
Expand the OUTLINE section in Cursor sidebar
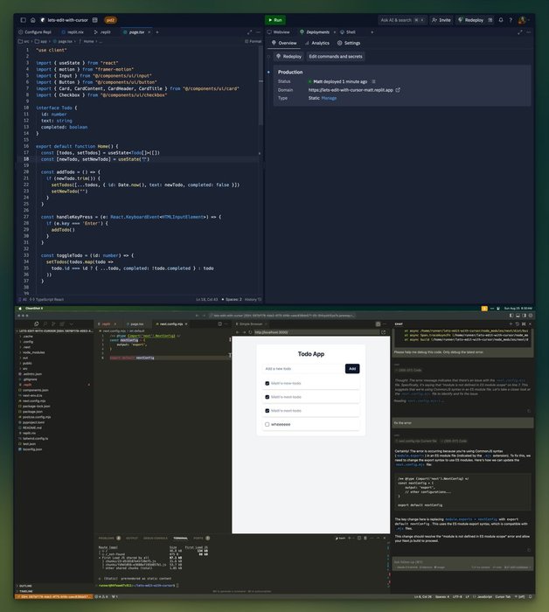point(24,586)
